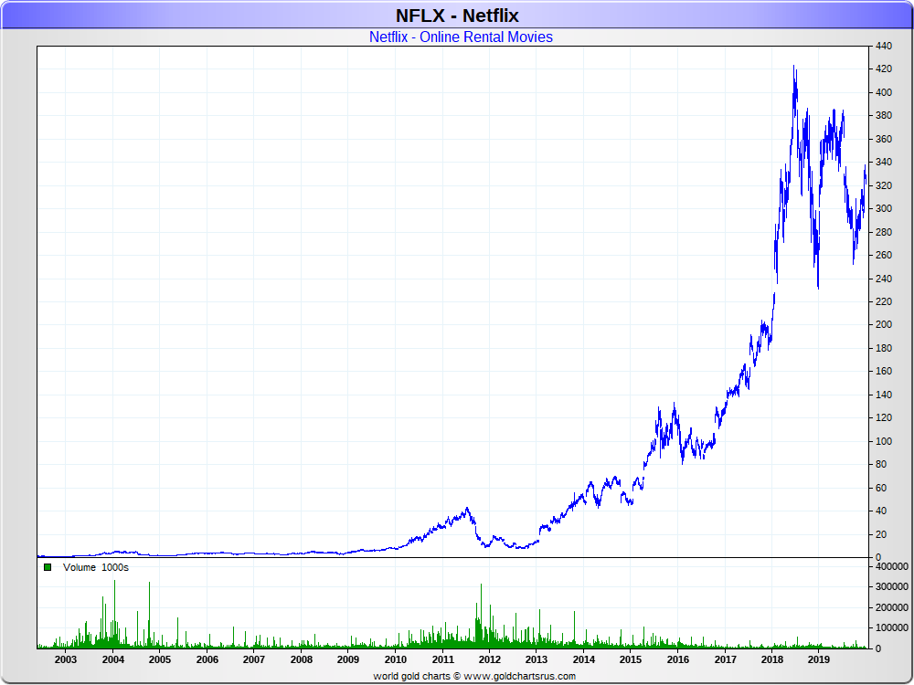Click the 440 price axis value

(x=884, y=46)
